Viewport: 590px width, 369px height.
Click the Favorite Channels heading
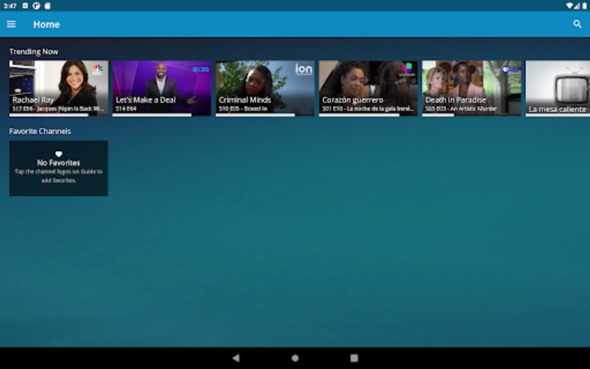[x=40, y=131]
